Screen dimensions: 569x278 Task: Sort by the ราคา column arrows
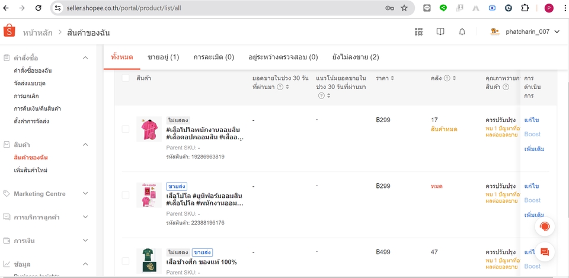[x=392, y=78]
